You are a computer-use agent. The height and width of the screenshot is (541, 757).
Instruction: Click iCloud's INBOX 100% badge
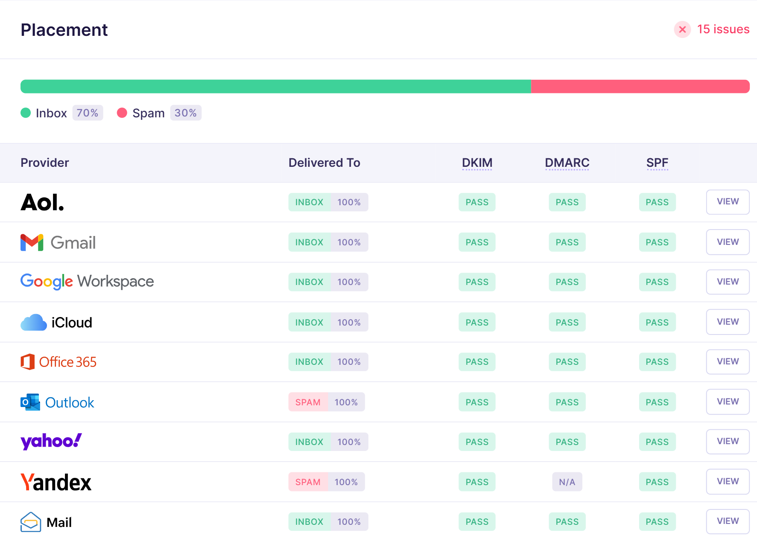click(328, 322)
